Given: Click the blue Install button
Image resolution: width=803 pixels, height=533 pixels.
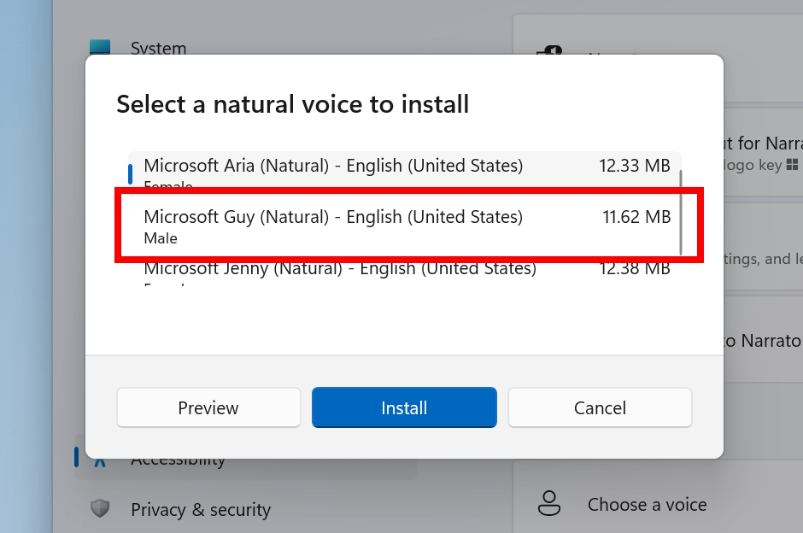Looking at the screenshot, I should click(x=404, y=407).
